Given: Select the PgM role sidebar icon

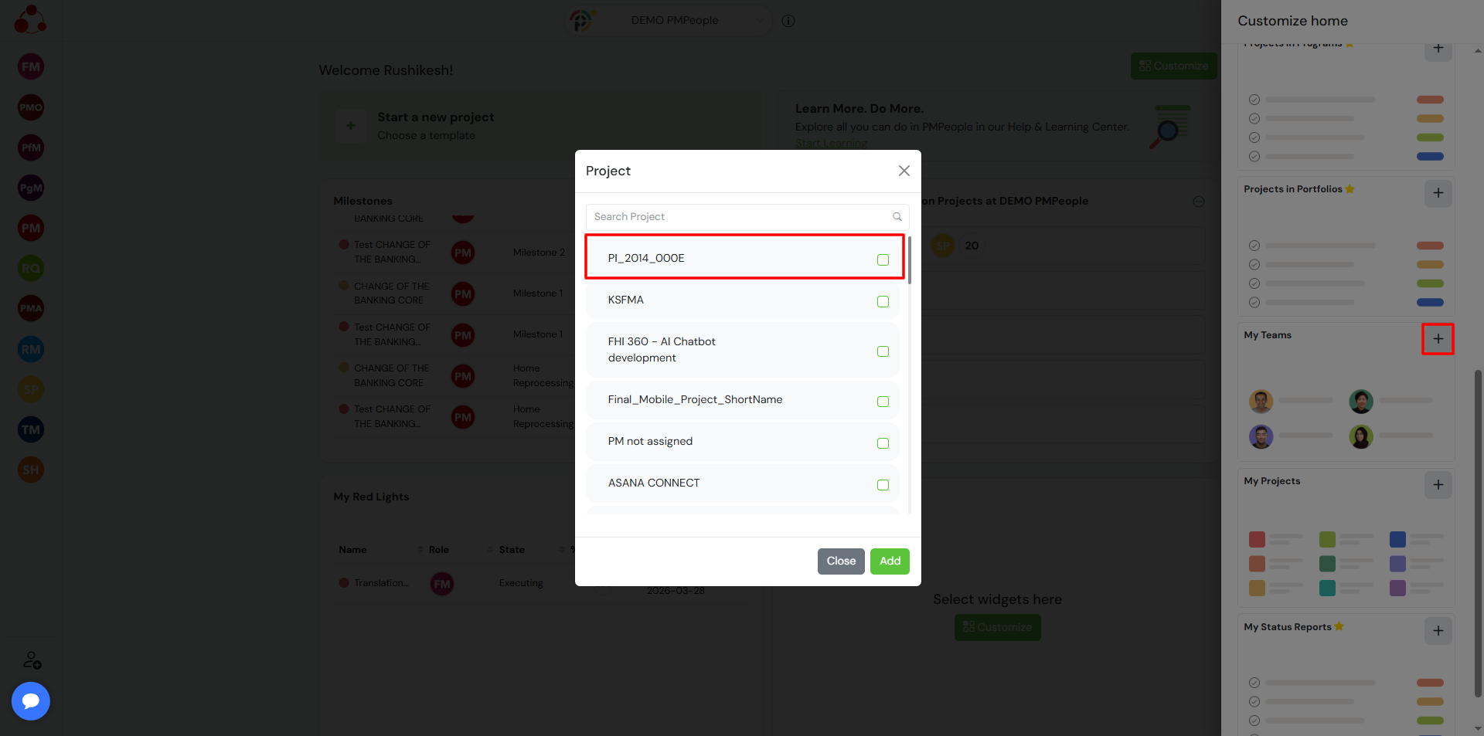Looking at the screenshot, I should click(31, 188).
